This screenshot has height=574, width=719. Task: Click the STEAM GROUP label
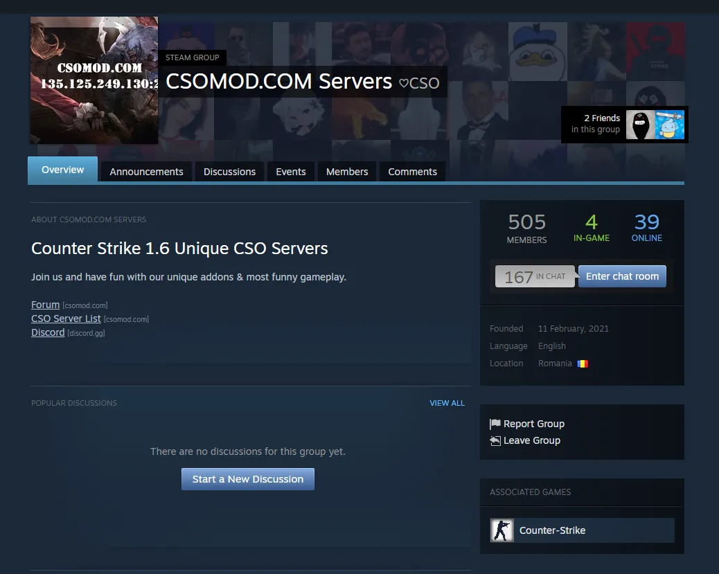[x=192, y=57]
